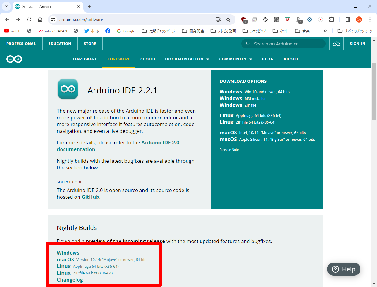This screenshot has width=377, height=287.
Task: Show hidden bookmarks with the overflow chevron
Action: [x=325, y=31]
